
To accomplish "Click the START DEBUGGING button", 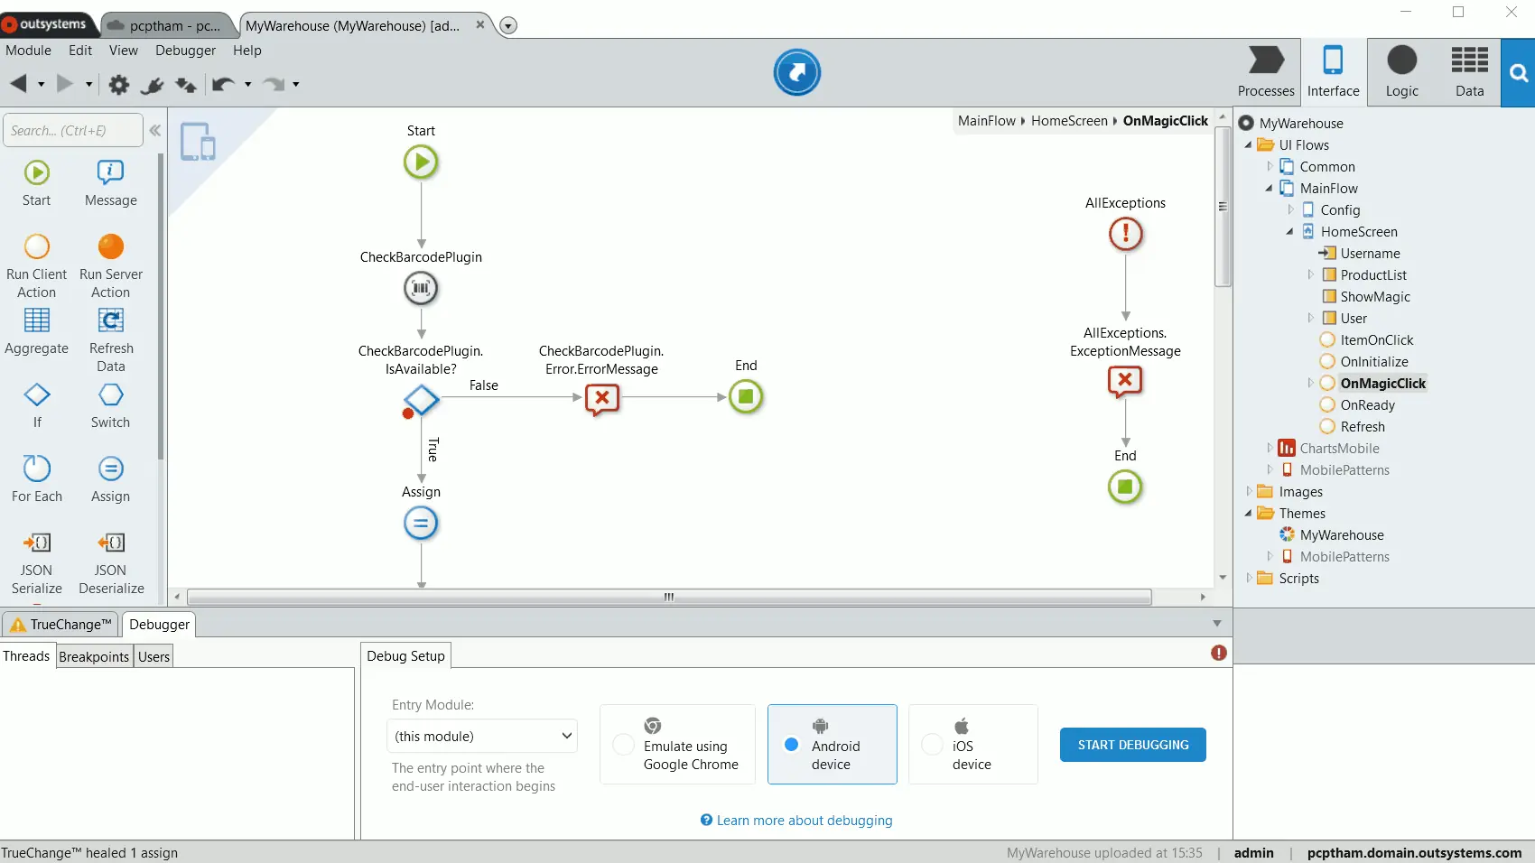I will click(x=1132, y=745).
